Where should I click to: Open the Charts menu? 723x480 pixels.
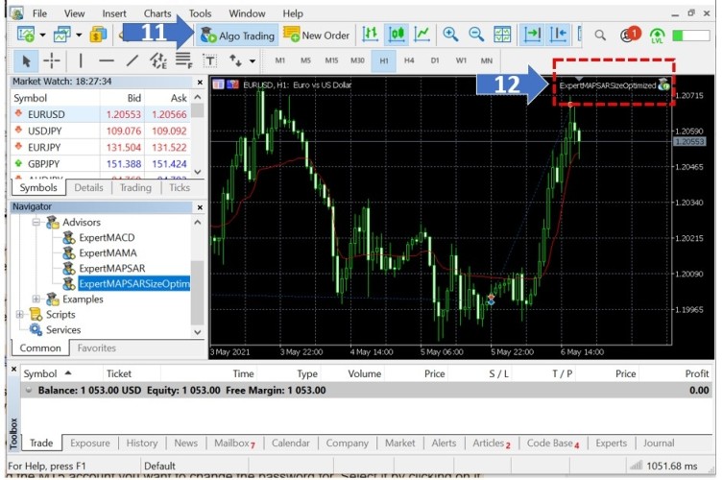pyautogui.click(x=157, y=13)
